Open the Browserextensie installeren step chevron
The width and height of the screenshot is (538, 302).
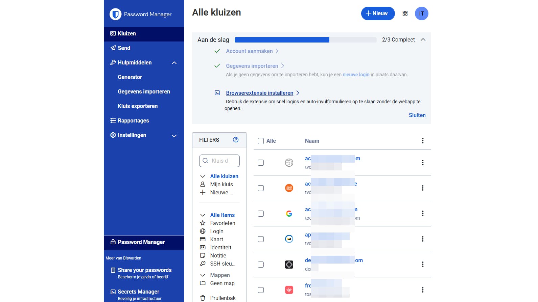pyautogui.click(x=298, y=93)
